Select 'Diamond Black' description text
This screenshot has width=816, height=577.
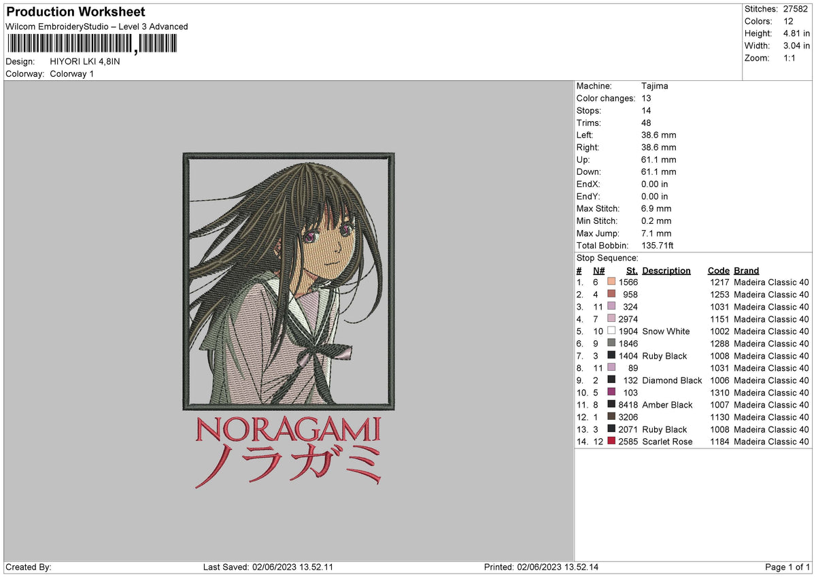pos(672,380)
